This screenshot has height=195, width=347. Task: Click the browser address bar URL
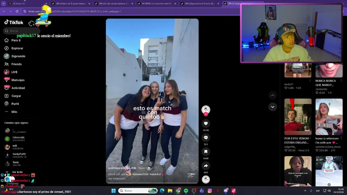(75, 11)
